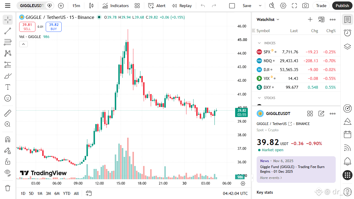Viewport: 354px width, 199px height.
Task: Select the crosshair cursor tool
Action: pyautogui.click(x=8, y=20)
